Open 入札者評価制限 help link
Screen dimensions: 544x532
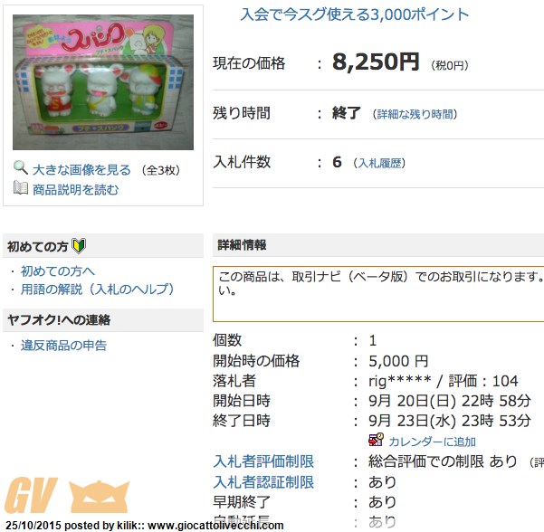[x=263, y=461]
